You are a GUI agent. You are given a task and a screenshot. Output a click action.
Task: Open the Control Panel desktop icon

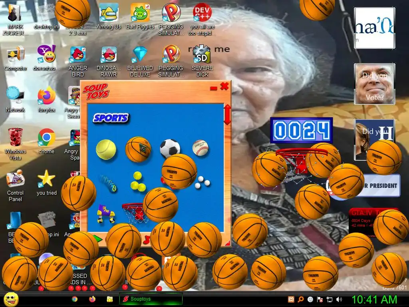[x=15, y=185]
